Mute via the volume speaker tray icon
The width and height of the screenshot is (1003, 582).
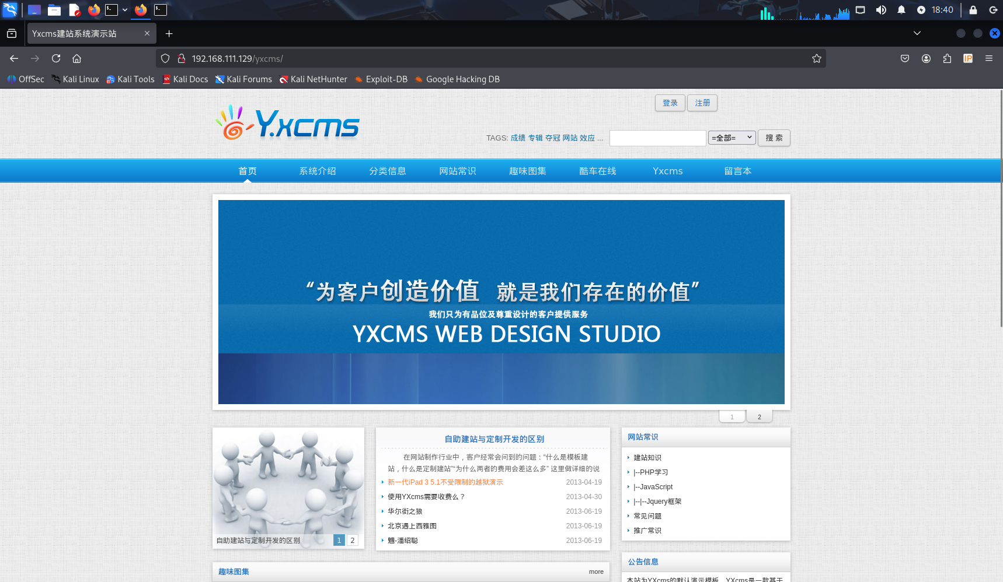tap(881, 10)
